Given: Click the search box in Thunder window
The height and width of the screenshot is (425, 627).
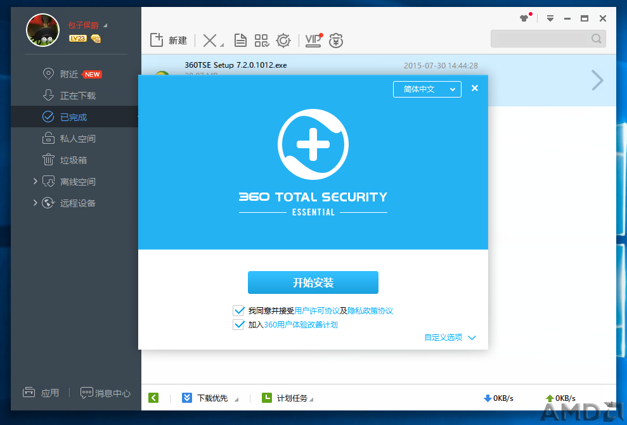Looking at the screenshot, I should coord(548,39).
